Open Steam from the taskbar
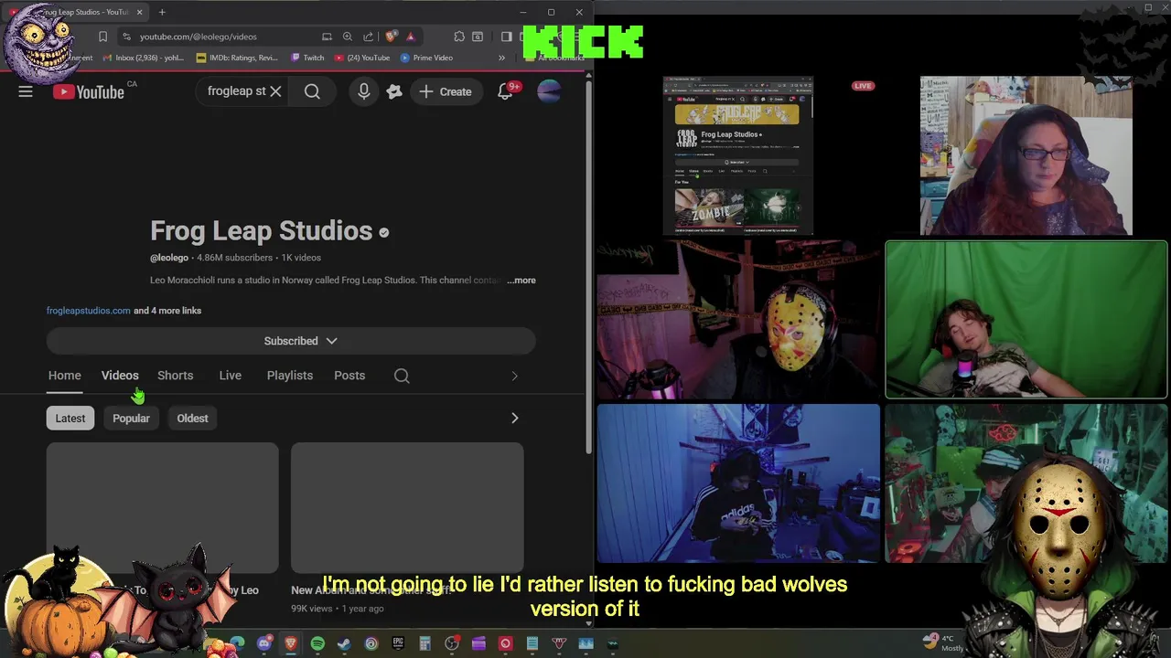The image size is (1171, 658). click(344, 643)
